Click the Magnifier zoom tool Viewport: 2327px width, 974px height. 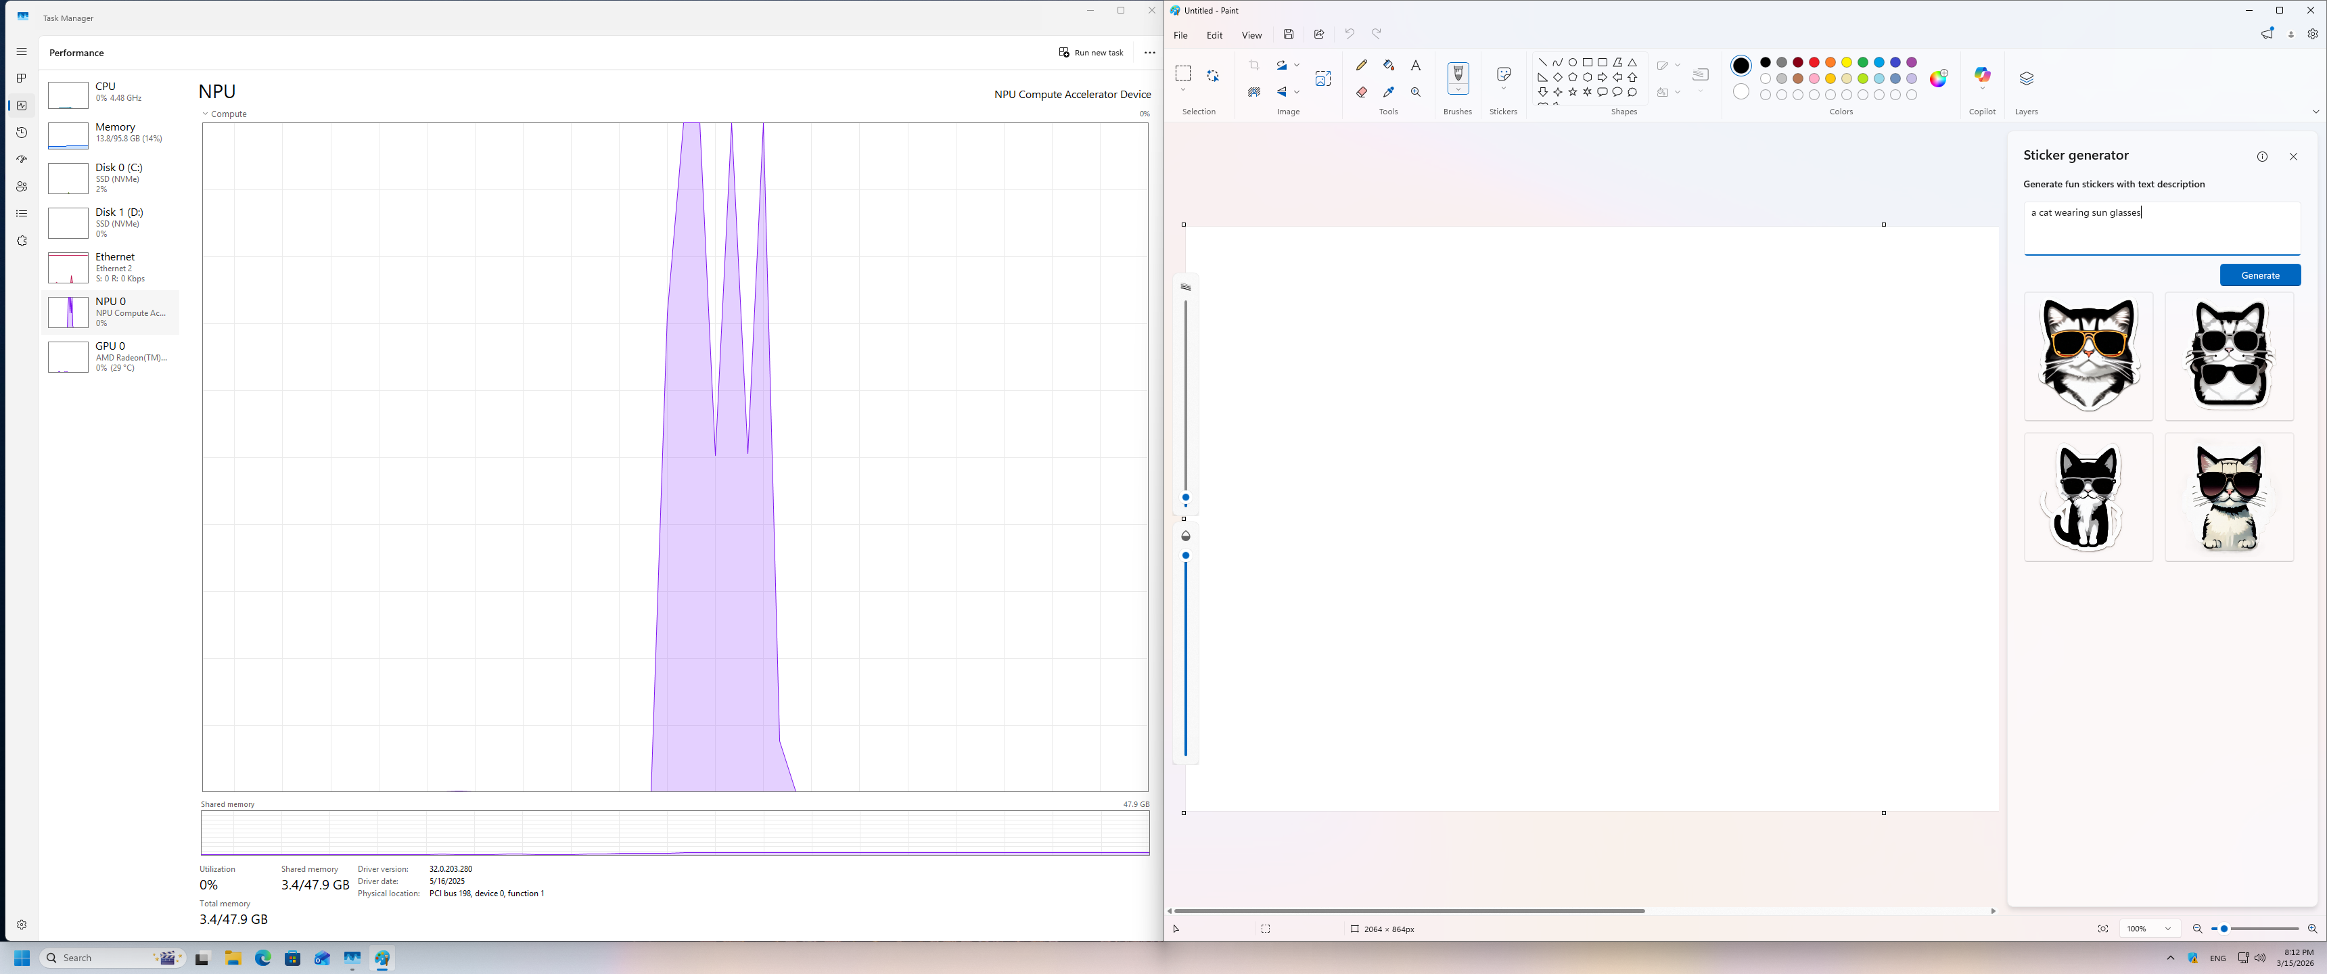click(x=1416, y=92)
